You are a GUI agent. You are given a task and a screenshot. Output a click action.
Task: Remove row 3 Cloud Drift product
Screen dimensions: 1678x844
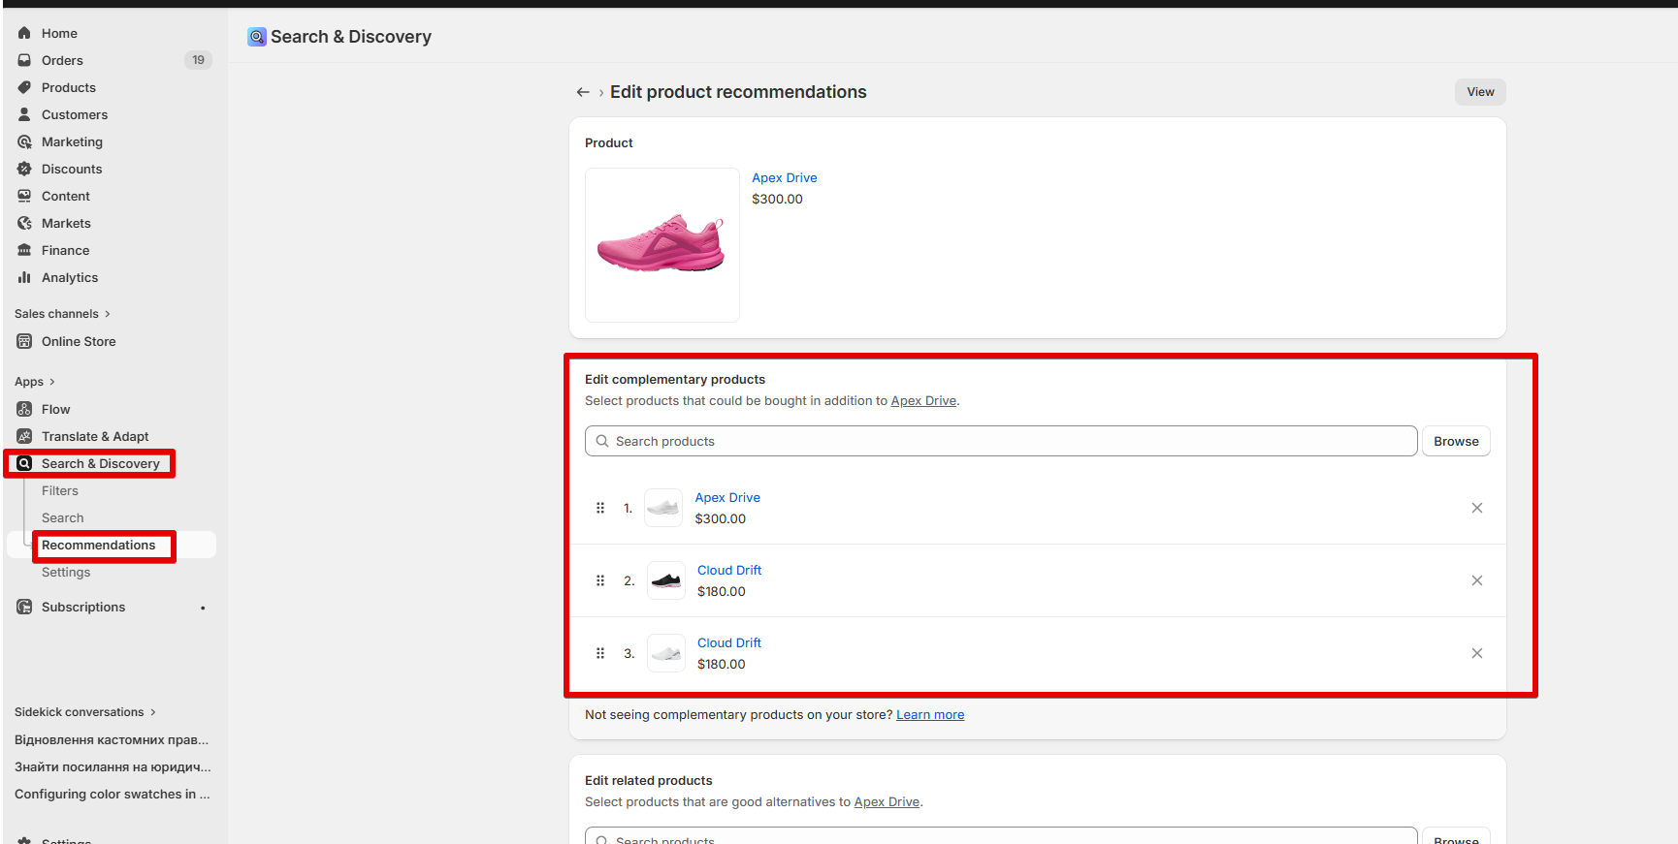click(1477, 653)
